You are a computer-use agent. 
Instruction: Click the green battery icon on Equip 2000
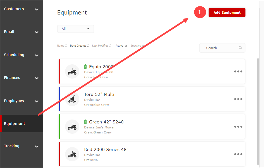point(85,66)
